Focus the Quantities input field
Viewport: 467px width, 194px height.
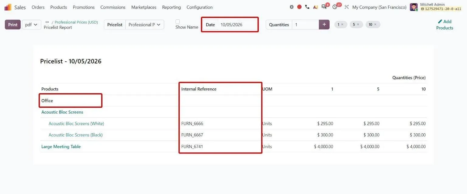pos(305,25)
